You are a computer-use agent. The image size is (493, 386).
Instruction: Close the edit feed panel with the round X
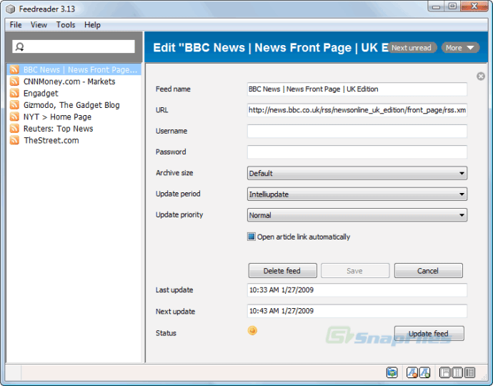click(480, 76)
